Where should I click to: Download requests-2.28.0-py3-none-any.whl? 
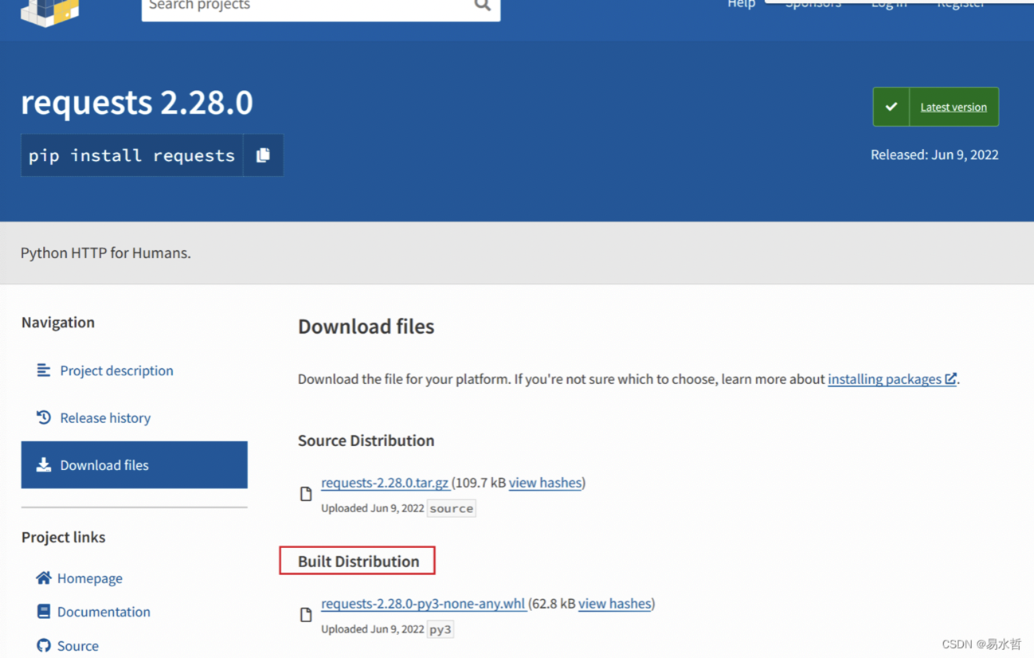423,604
